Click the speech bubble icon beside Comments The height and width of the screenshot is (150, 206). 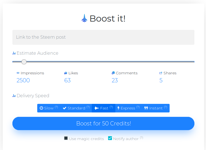point(113,73)
